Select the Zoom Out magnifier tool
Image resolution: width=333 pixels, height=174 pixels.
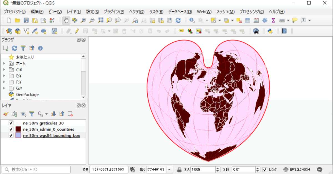(92, 21)
